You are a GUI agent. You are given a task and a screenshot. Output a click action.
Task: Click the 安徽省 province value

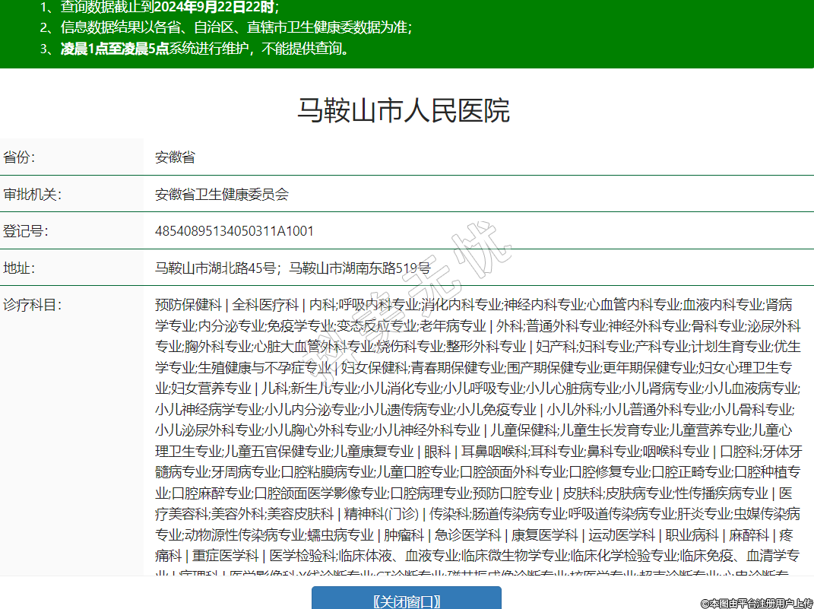click(175, 157)
